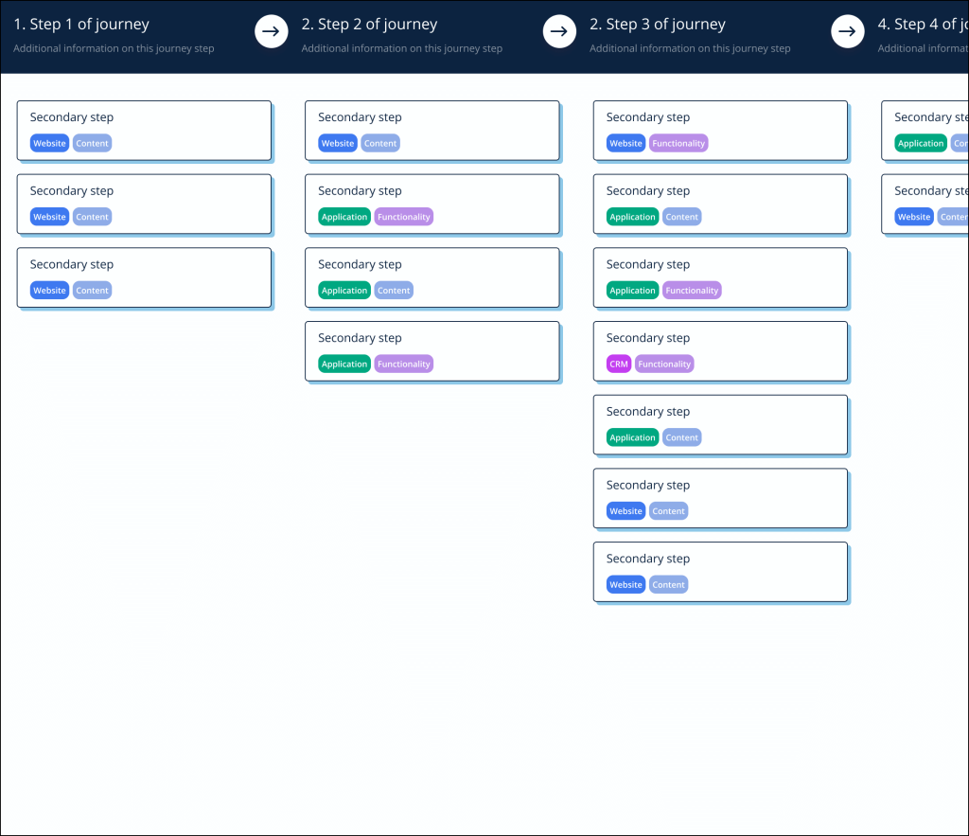This screenshot has height=836, width=969.
Task: Click Website tag in first Step 1 card
Action: (x=49, y=144)
